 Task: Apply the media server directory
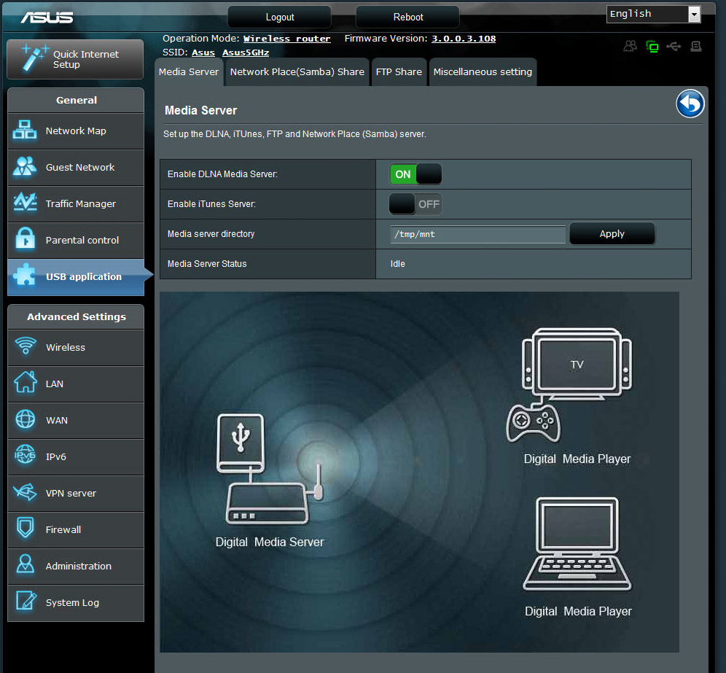(x=612, y=233)
